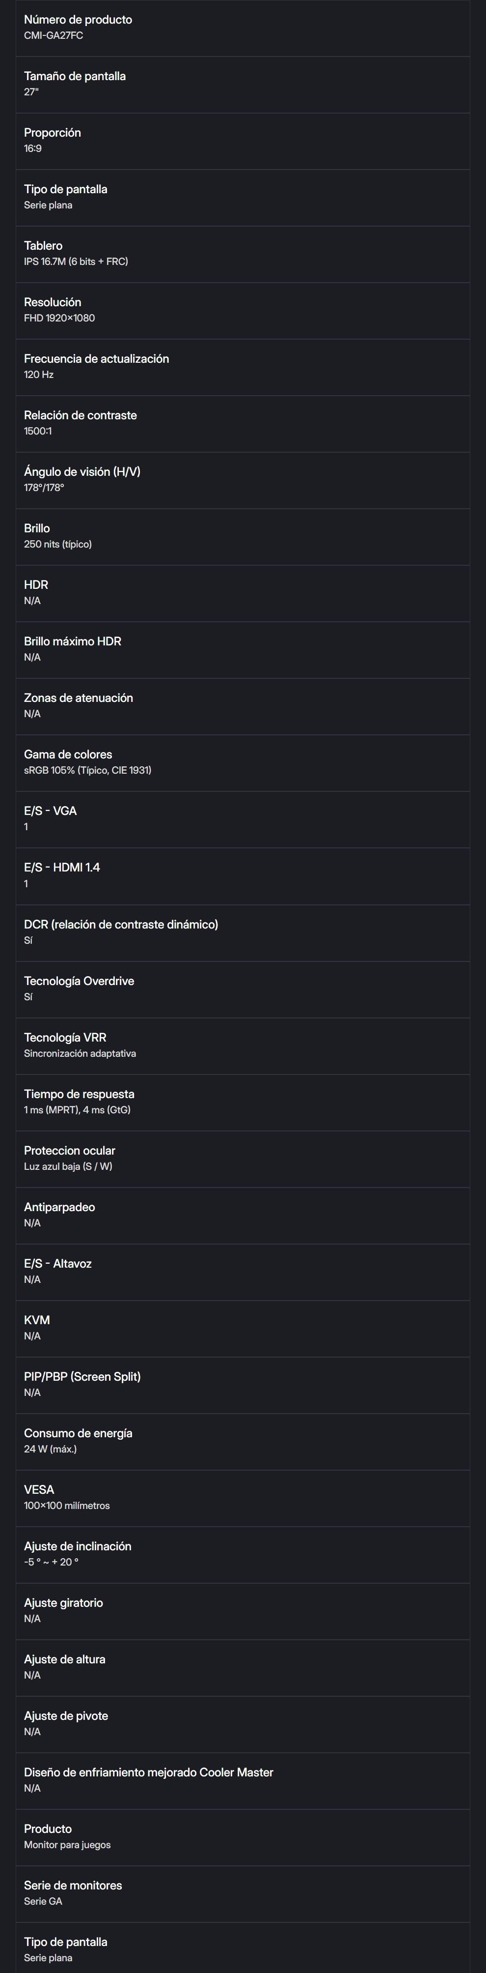Select the Tecnología Overdrive row

tap(242, 989)
